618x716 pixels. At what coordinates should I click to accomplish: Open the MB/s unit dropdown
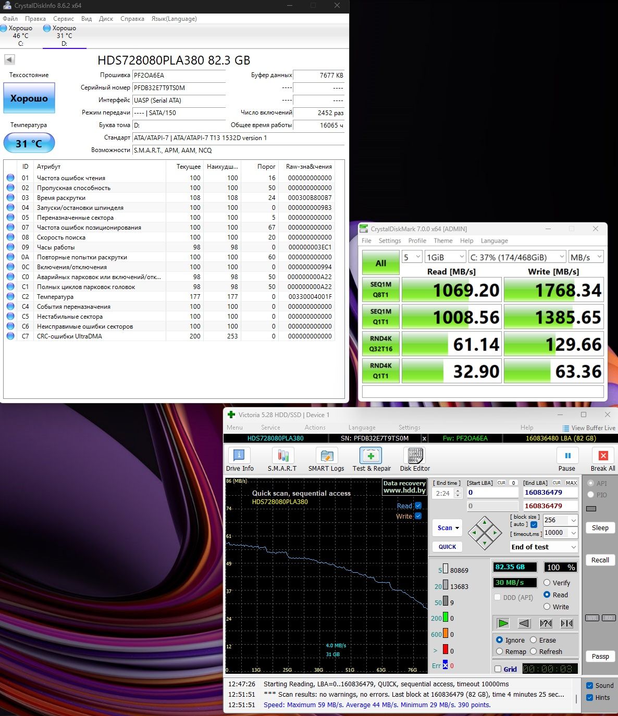click(586, 257)
